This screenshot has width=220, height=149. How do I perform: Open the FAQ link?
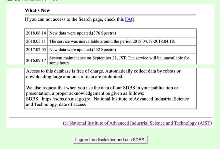130,19
